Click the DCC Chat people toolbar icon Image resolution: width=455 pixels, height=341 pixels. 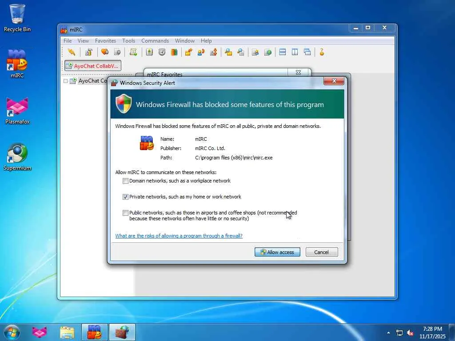201,52
